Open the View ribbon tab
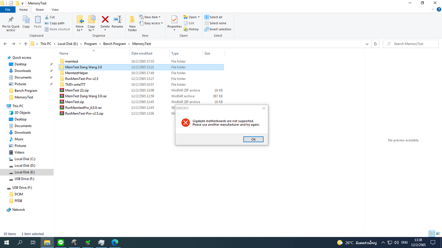442x248 pixels. point(55,9)
